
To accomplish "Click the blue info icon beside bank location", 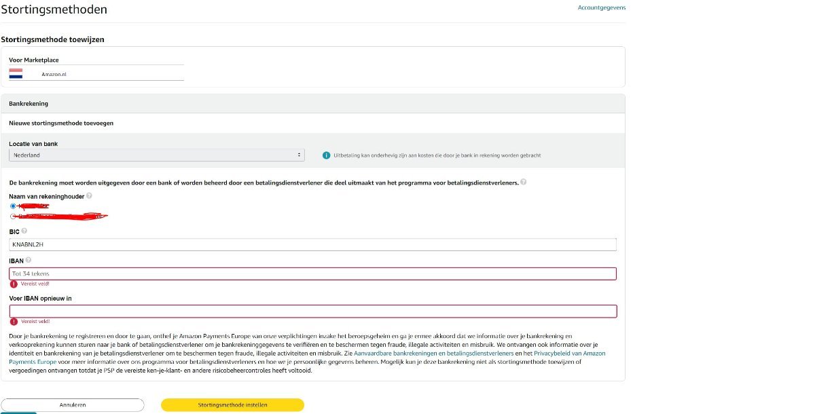I will (326, 155).
